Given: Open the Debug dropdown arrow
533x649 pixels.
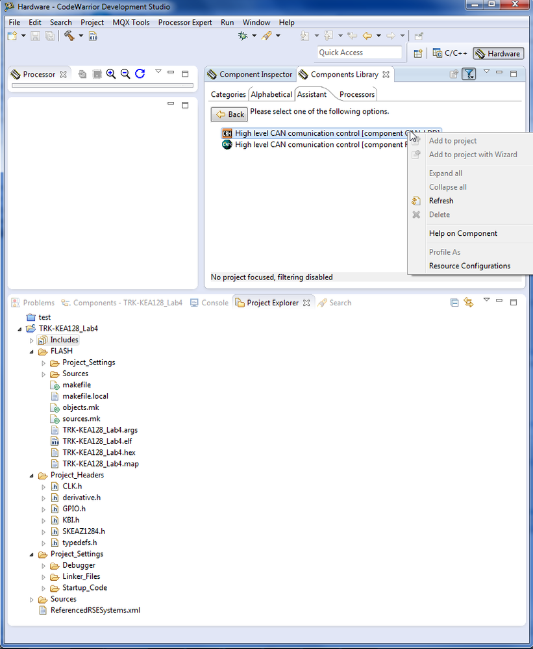Looking at the screenshot, I should 254,36.
